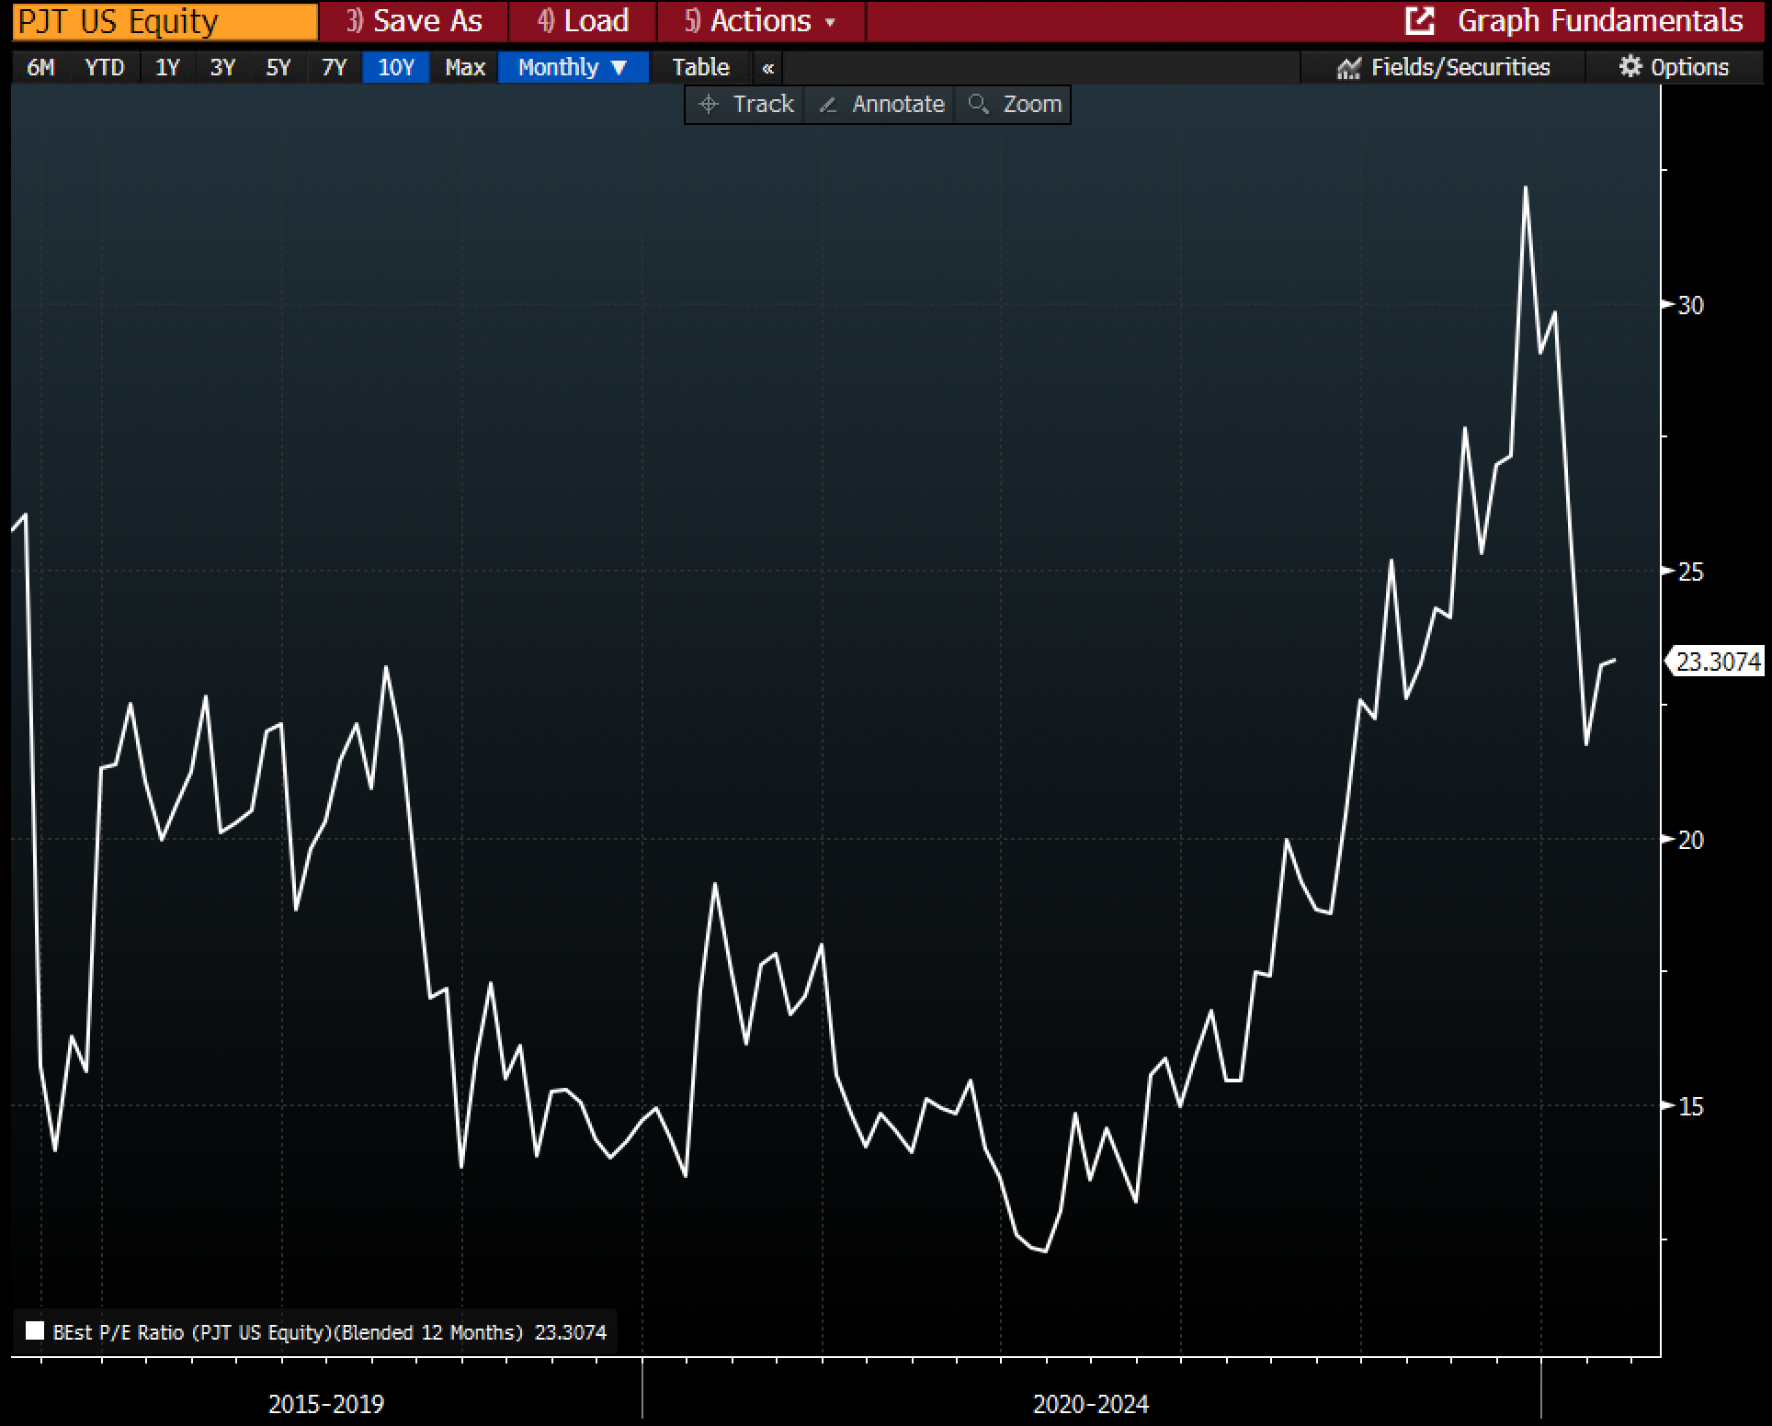Screen dimensions: 1772x1426
Task: Click the Load button
Action: pyautogui.click(x=583, y=21)
